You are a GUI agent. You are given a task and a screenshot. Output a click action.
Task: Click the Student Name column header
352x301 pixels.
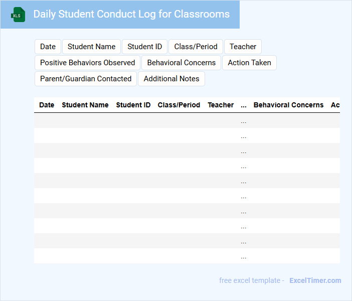click(x=85, y=105)
